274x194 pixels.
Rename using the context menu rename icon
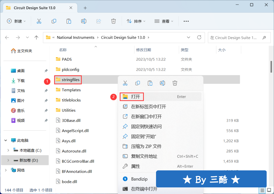point(162,83)
